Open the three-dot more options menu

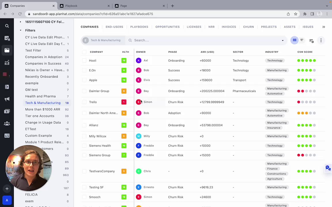[x=321, y=40]
